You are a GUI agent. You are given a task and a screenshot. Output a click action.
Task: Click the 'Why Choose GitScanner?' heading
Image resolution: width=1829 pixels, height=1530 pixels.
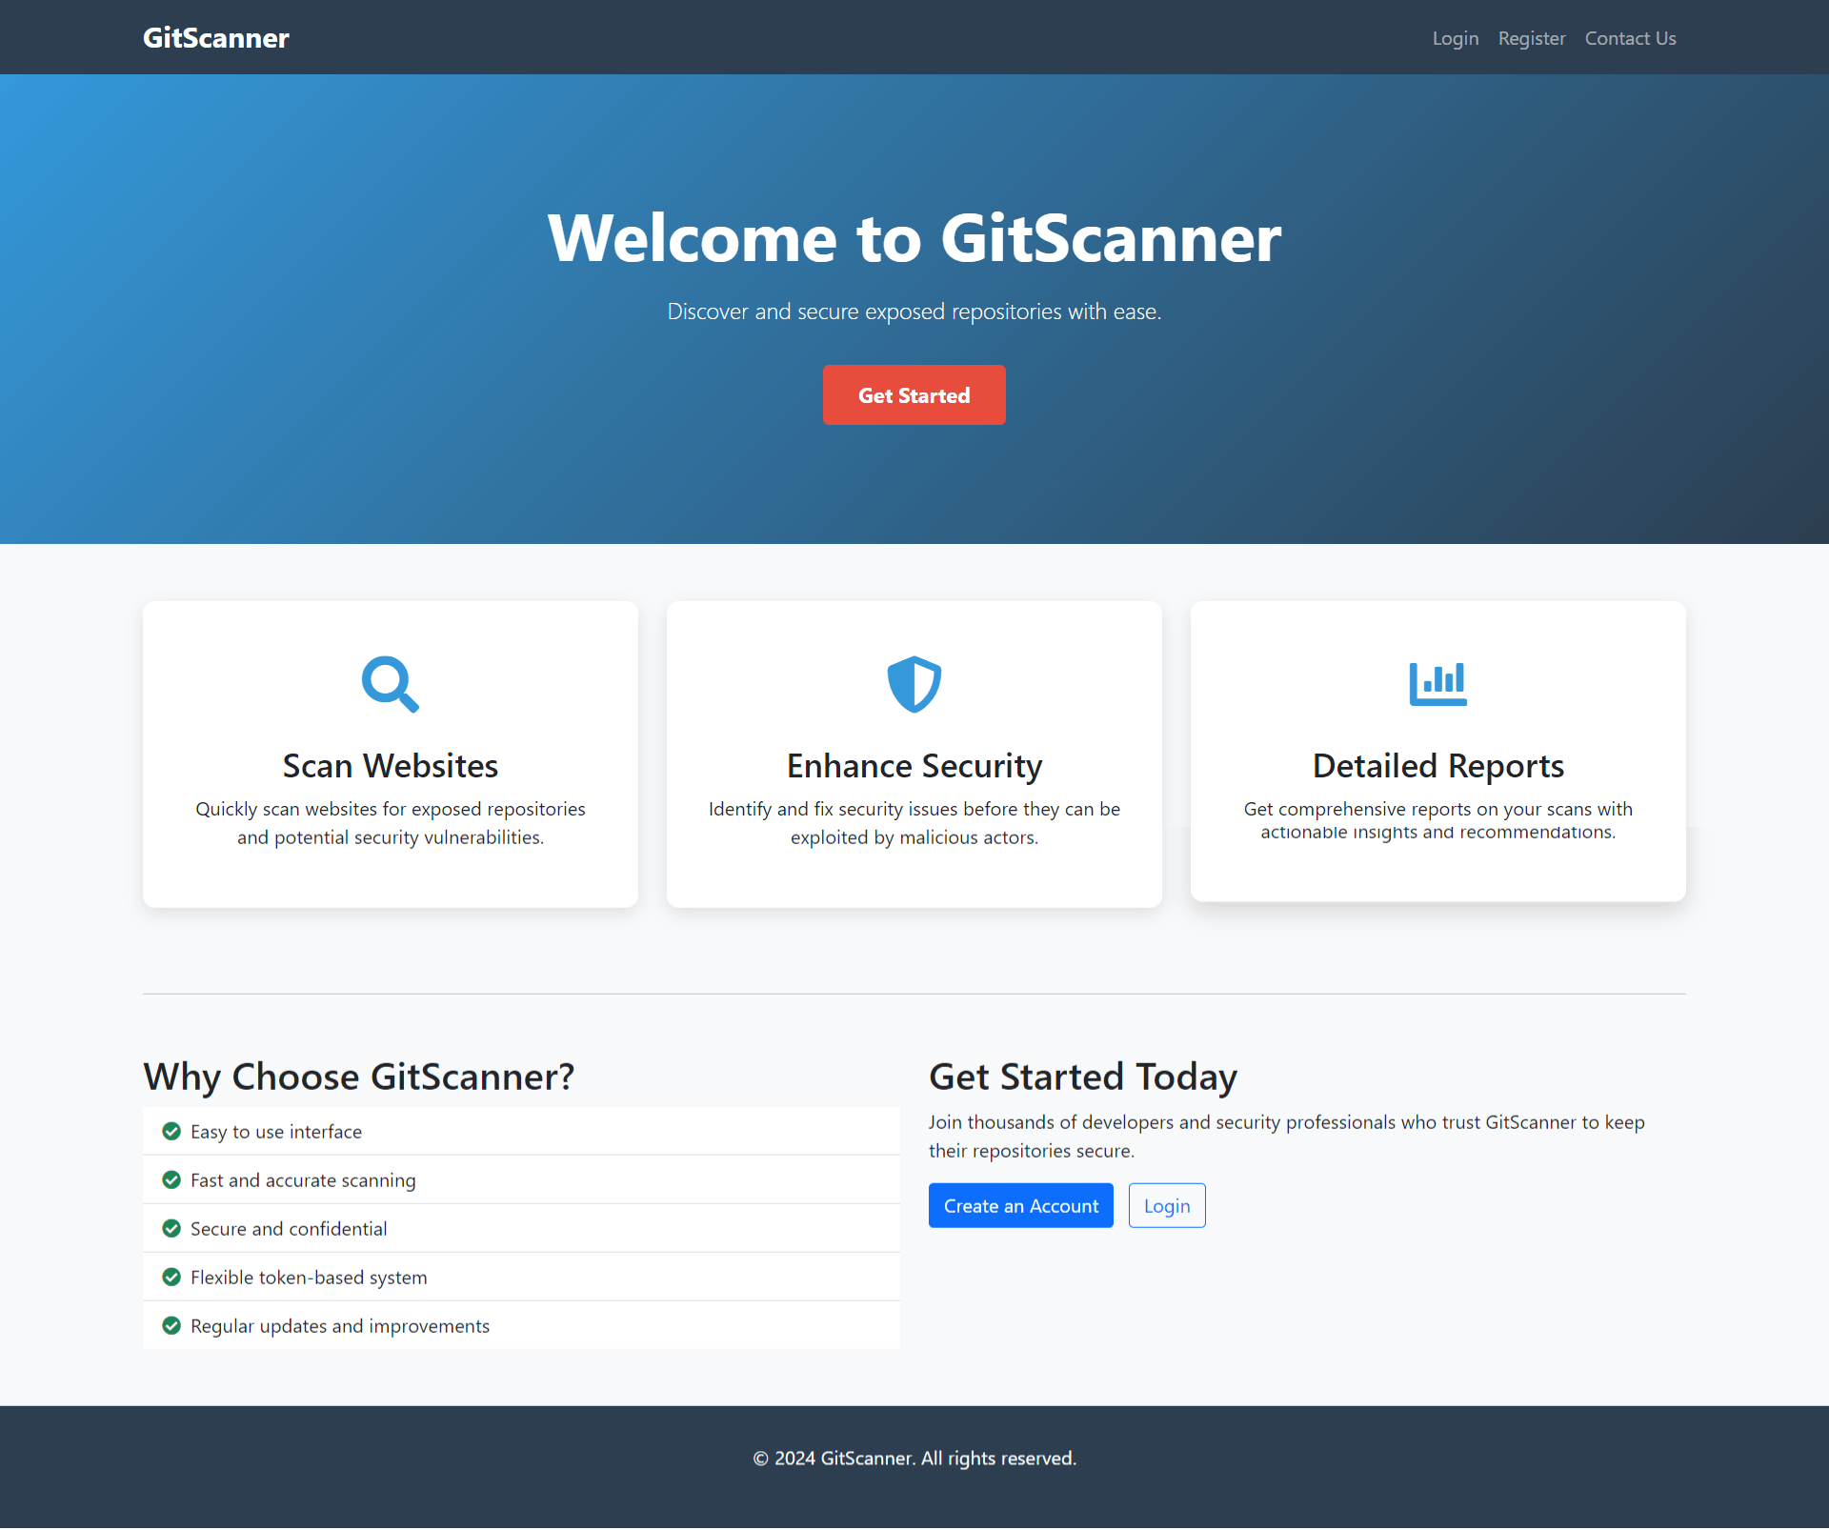click(359, 1077)
